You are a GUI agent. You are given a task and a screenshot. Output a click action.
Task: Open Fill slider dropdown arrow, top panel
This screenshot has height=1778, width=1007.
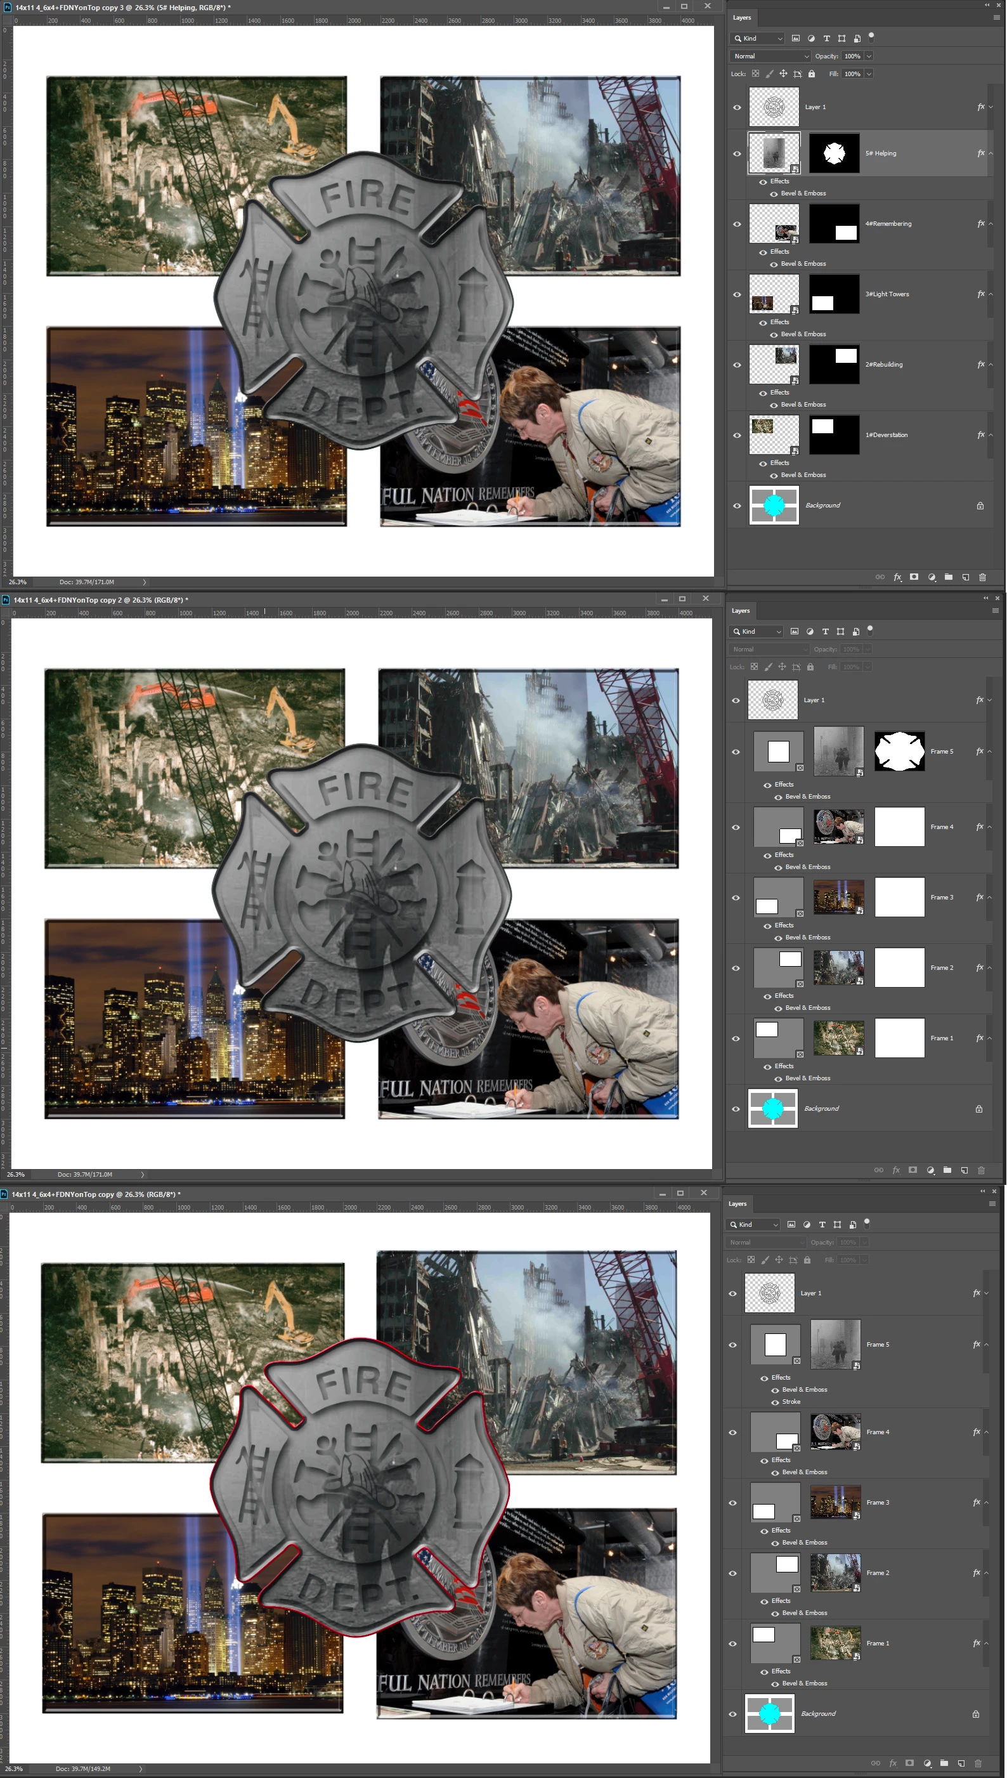[x=869, y=74]
